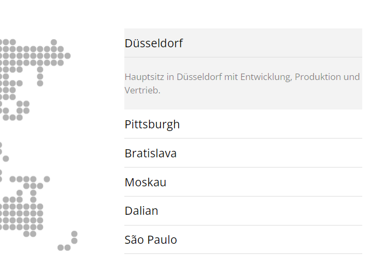This screenshot has width=366, height=269.
Task: Click the two stacked dots near the map's bottom right
Action: (74, 237)
